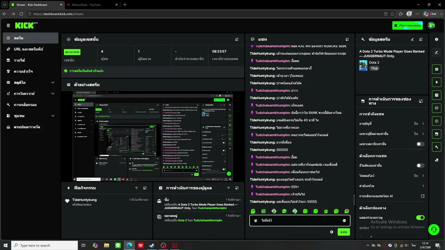Open the emoji picker in chat input

point(344,220)
